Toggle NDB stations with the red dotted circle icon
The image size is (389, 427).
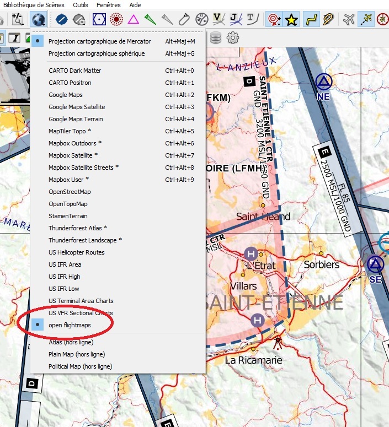pyautogui.click(x=116, y=19)
